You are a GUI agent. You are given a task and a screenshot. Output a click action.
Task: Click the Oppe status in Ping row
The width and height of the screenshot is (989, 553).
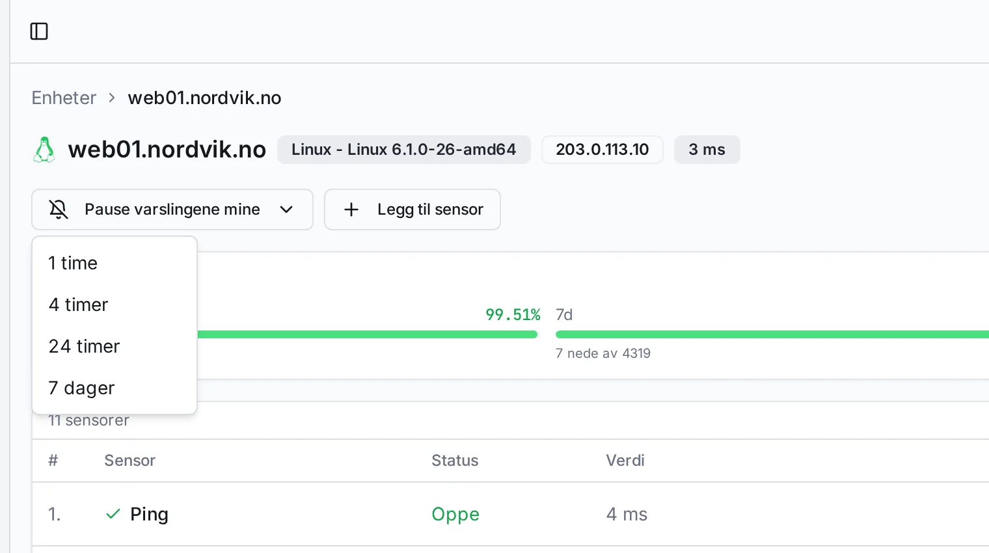[455, 514]
